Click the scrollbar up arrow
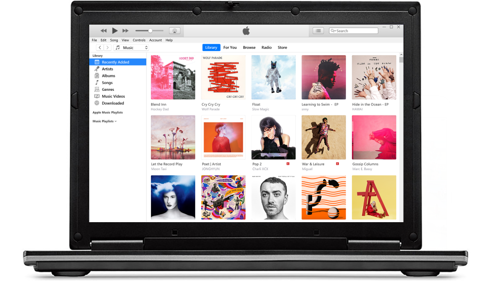The height and width of the screenshot is (281, 490). point(401,55)
